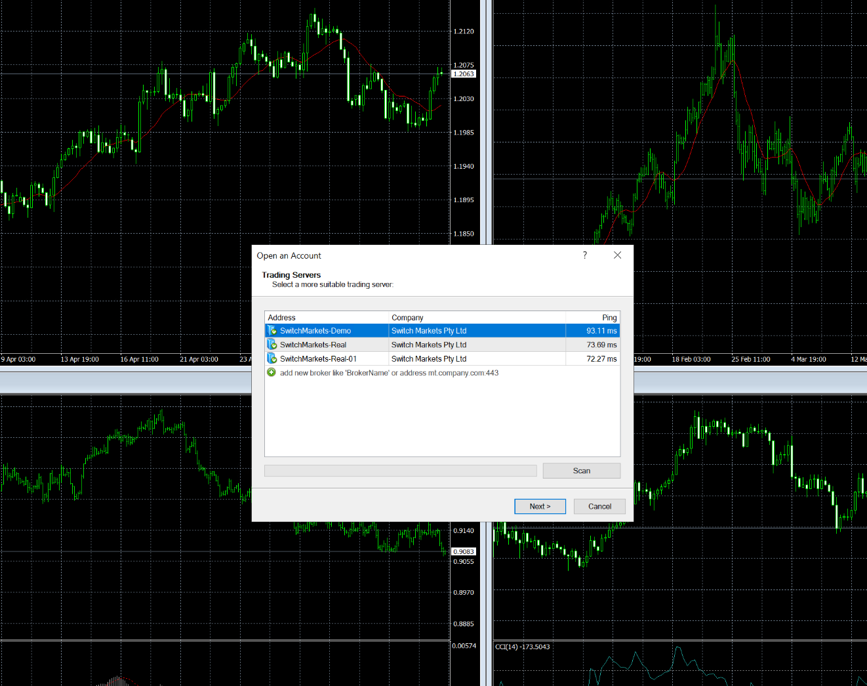Click the SwitchMarkets-Real server icon

click(x=272, y=345)
